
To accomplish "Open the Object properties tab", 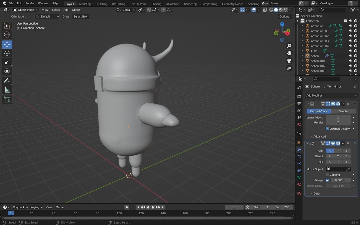I will [299, 142].
